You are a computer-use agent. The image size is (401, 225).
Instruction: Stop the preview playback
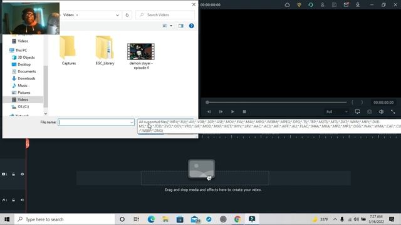coord(244,112)
